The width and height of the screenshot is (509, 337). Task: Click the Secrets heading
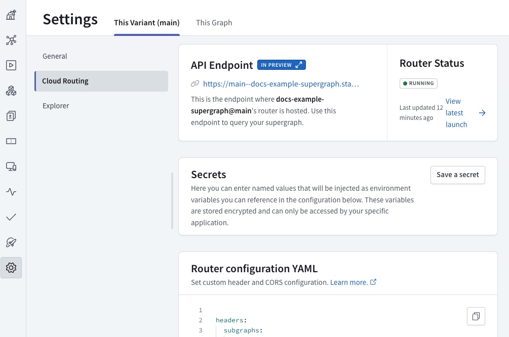(x=208, y=175)
